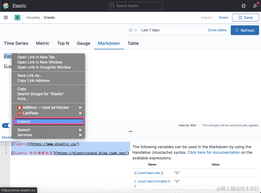
Task: Click here for documentation link
Action: pos(213,152)
